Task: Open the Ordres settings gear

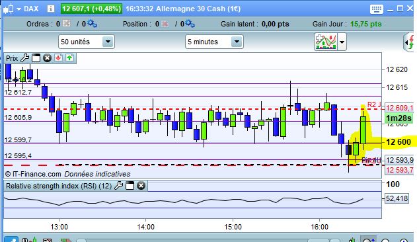Action: coord(93,23)
